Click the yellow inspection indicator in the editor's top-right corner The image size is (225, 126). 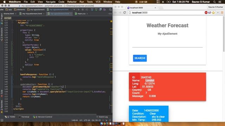click(111, 21)
